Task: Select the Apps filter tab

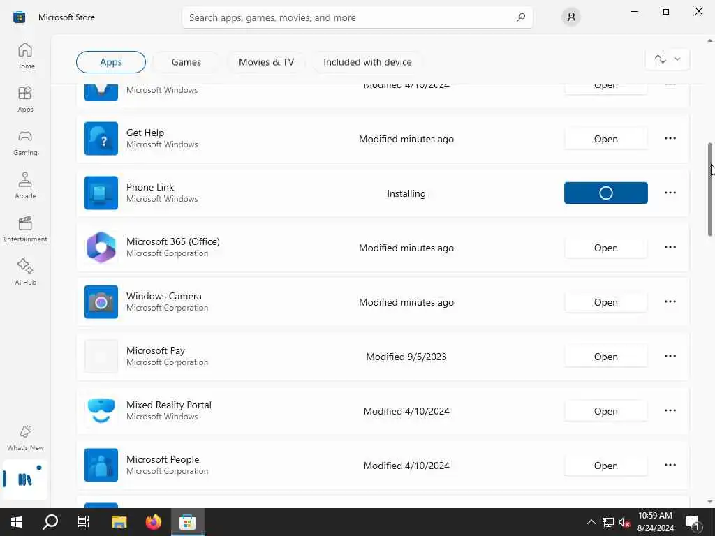Action: point(111,62)
